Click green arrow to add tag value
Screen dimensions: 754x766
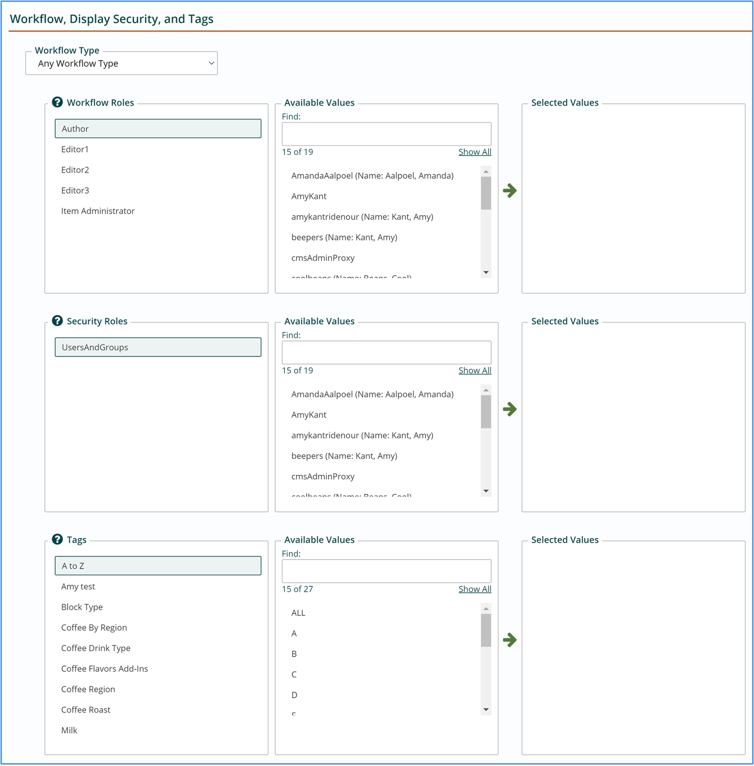point(510,640)
